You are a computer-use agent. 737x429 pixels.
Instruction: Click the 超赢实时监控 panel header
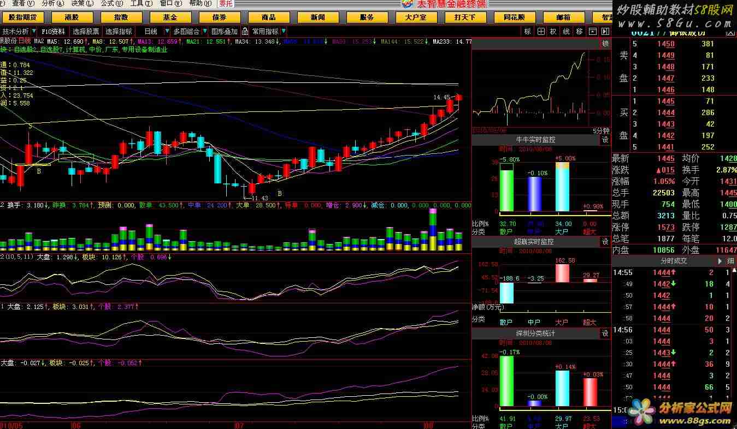pos(536,241)
